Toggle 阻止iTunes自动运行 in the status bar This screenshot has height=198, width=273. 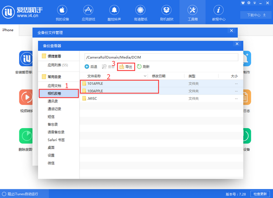tap(4, 194)
